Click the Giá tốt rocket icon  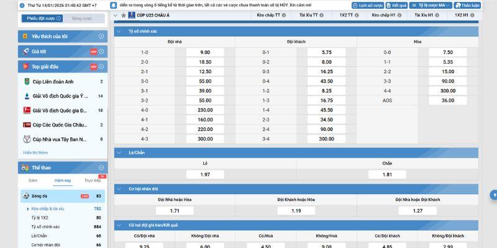tap(25, 51)
